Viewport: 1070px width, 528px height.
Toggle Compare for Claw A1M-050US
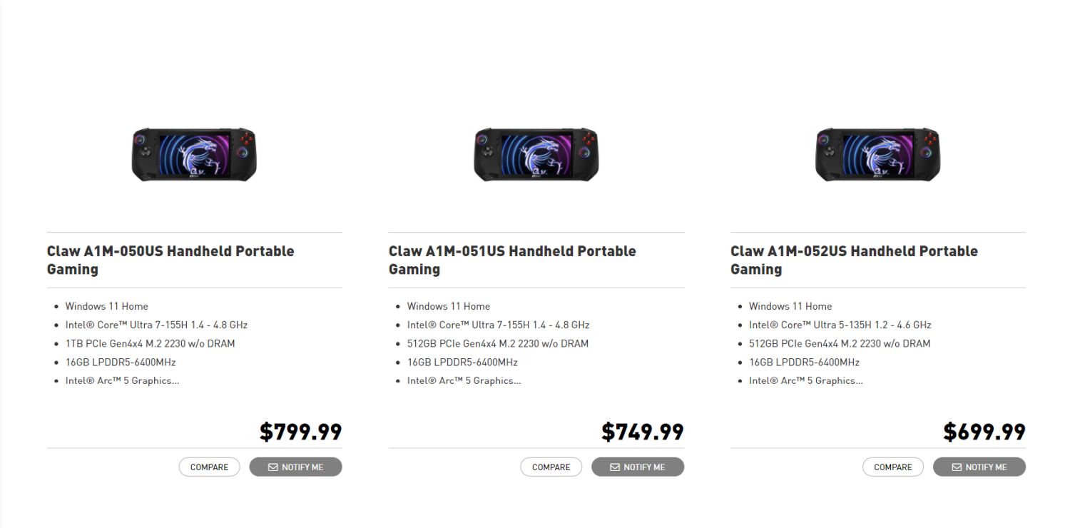pos(209,467)
